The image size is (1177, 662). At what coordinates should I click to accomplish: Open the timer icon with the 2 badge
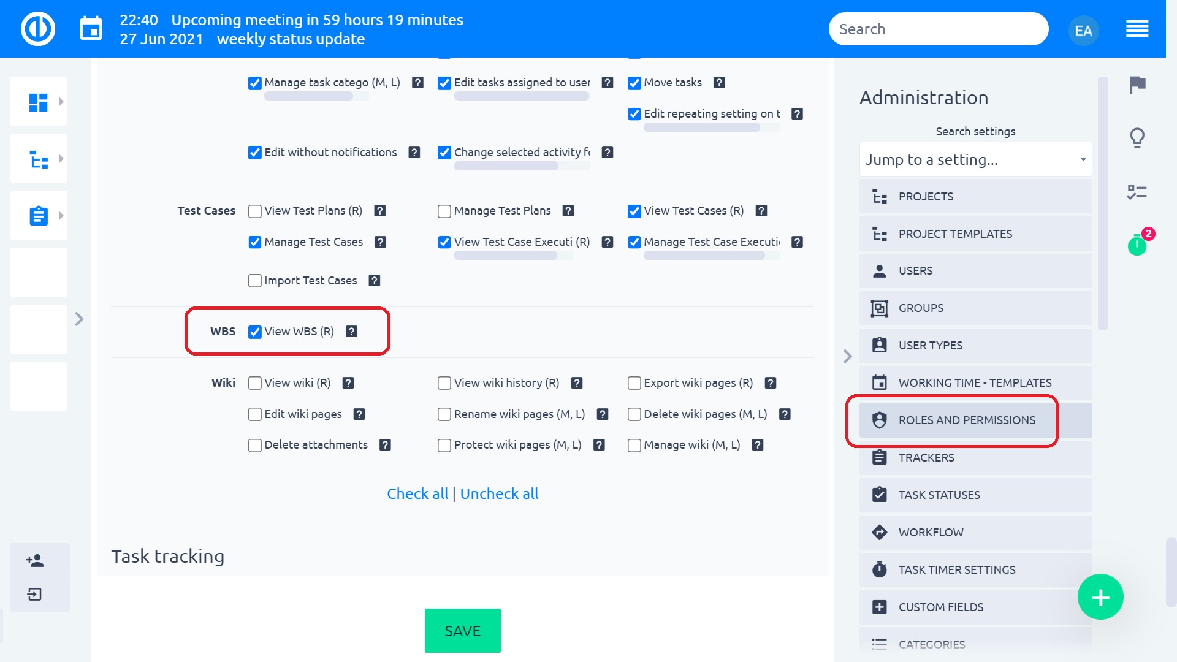[x=1138, y=245]
